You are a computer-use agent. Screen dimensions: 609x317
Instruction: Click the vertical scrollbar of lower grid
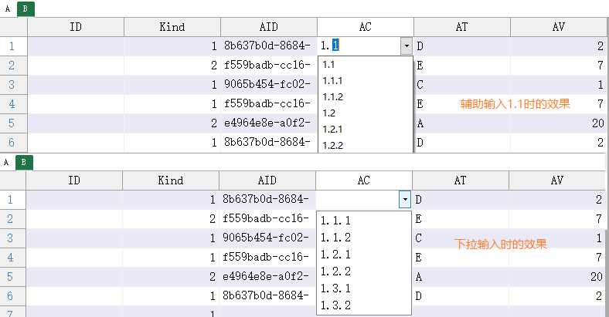[x=607, y=244]
